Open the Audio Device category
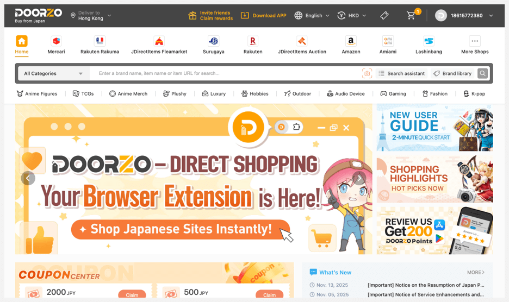Image resolution: width=509 pixels, height=302 pixels. 346,94
